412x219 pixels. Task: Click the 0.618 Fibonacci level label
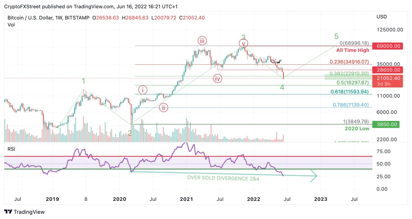tap(349, 92)
